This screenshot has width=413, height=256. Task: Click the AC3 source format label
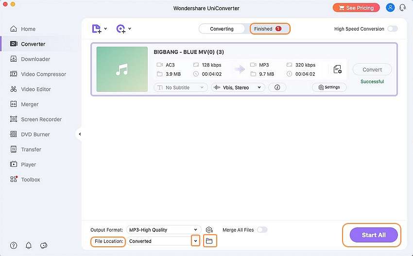pyautogui.click(x=170, y=65)
